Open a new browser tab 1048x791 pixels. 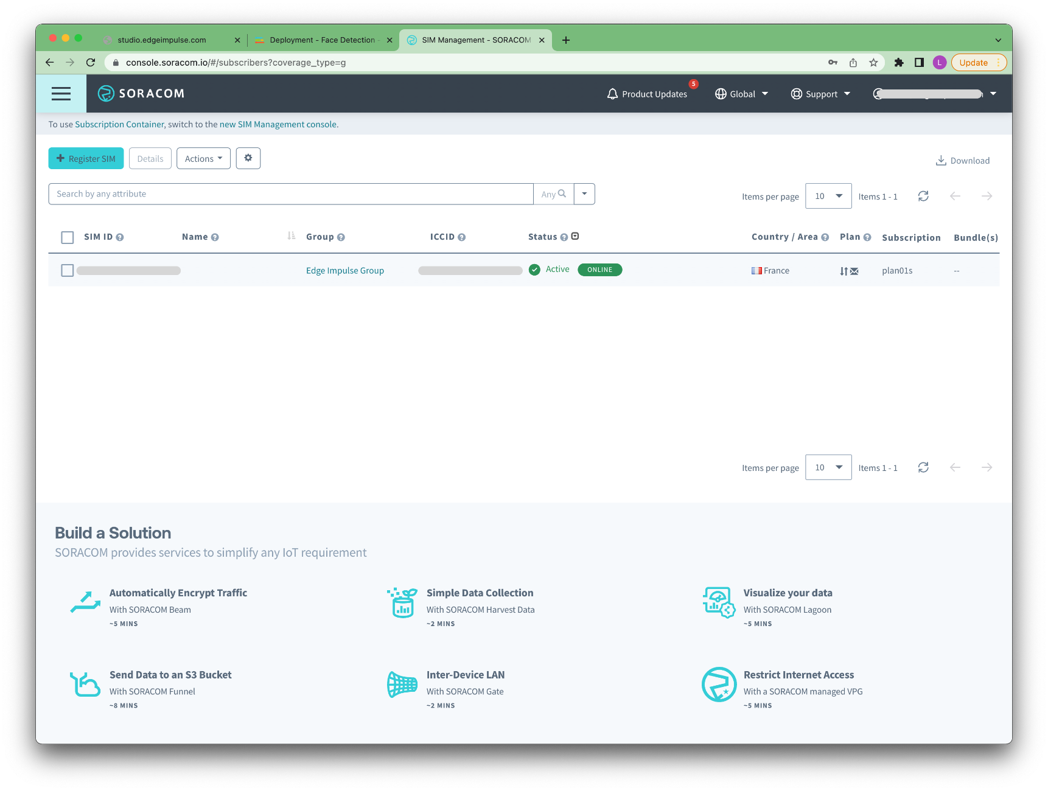click(566, 40)
